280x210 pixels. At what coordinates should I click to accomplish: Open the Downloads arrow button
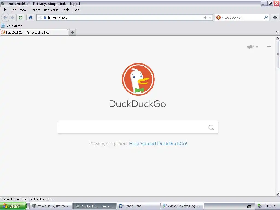pos(275,17)
